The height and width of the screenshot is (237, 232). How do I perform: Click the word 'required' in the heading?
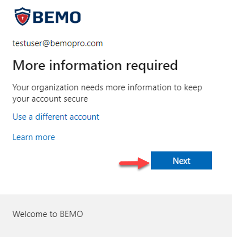point(152,66)
